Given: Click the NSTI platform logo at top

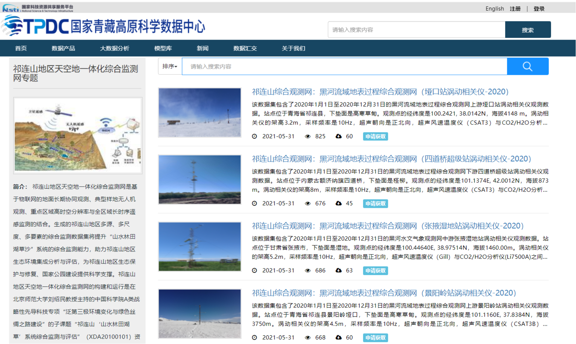Looking at the screenshot, I should 38,8.
